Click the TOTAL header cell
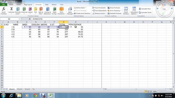Screen dimensions: 175x98 pos(64,24)
